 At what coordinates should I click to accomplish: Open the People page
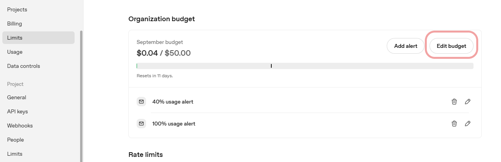click(15, 140)
